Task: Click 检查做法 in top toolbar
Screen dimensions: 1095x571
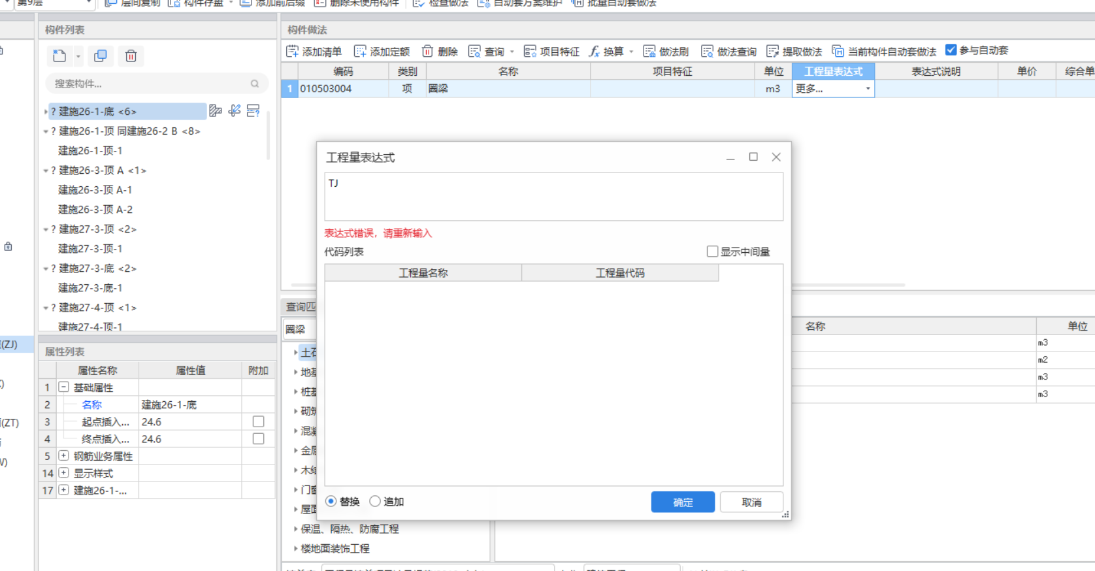Action: [x=440, y=3]
